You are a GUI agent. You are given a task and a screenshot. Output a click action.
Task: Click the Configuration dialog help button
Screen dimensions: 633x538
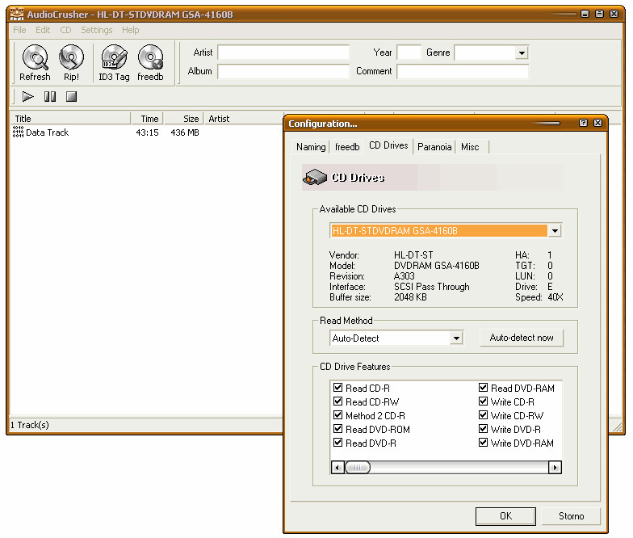[x=583, y=123]
